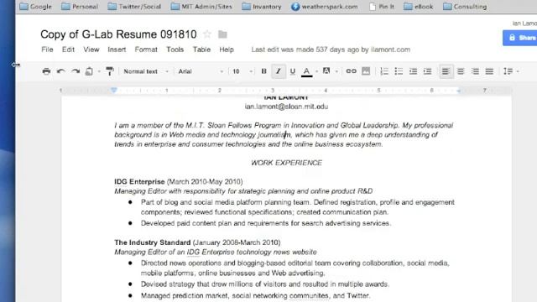Open the Help menu
The width and height of the screenshot is (537, 302).
tap(227, 49)
